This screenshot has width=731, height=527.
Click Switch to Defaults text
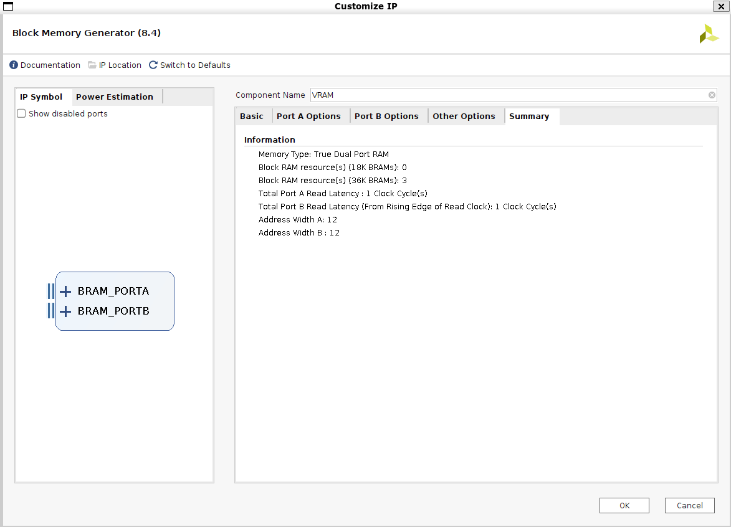point(195,65)
